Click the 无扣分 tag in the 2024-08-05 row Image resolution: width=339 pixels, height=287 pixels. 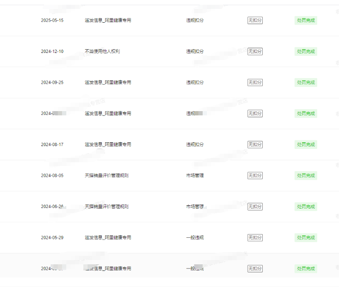255,175
